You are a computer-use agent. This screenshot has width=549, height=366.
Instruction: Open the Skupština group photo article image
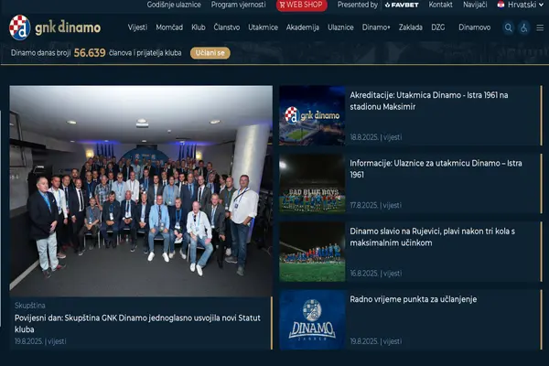141,190
